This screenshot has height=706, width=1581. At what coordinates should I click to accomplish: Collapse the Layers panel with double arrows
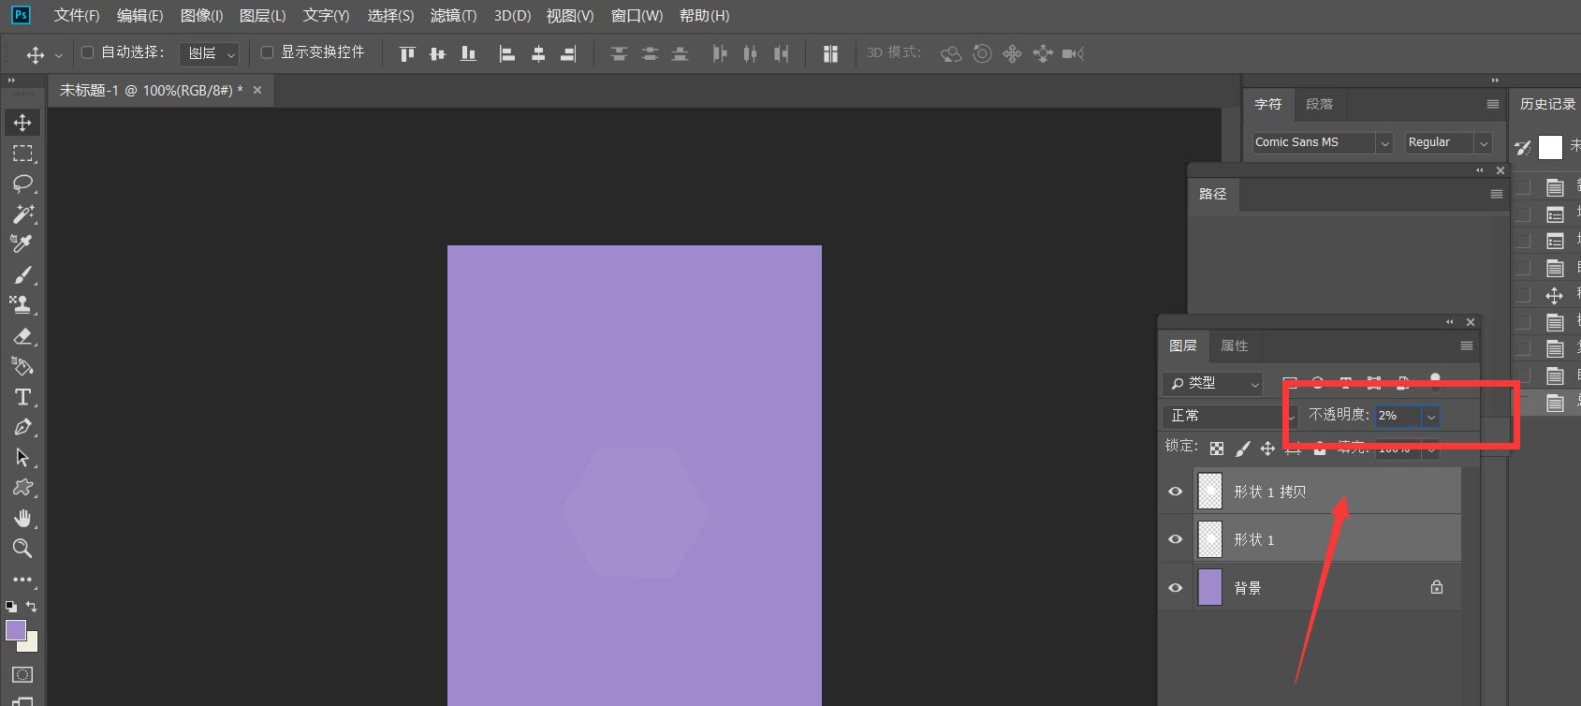(x=1450, y=322)
